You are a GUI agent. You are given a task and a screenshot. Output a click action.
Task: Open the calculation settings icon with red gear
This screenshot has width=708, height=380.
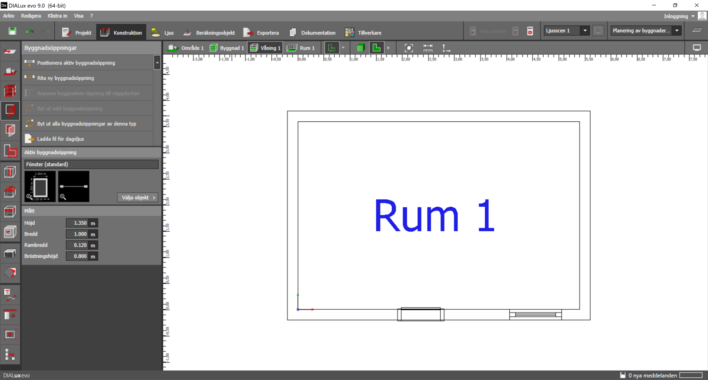coord(530,31)
